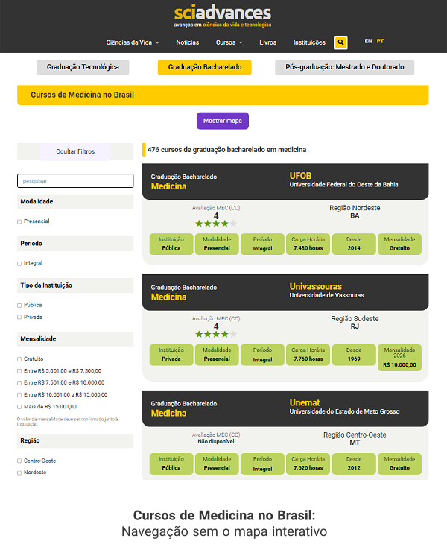The image size is (447, 559).
Task: Open Pós-graduação: Mestrado e Doutorado tab
Action: pyautogui.click(x=344, y=67)
